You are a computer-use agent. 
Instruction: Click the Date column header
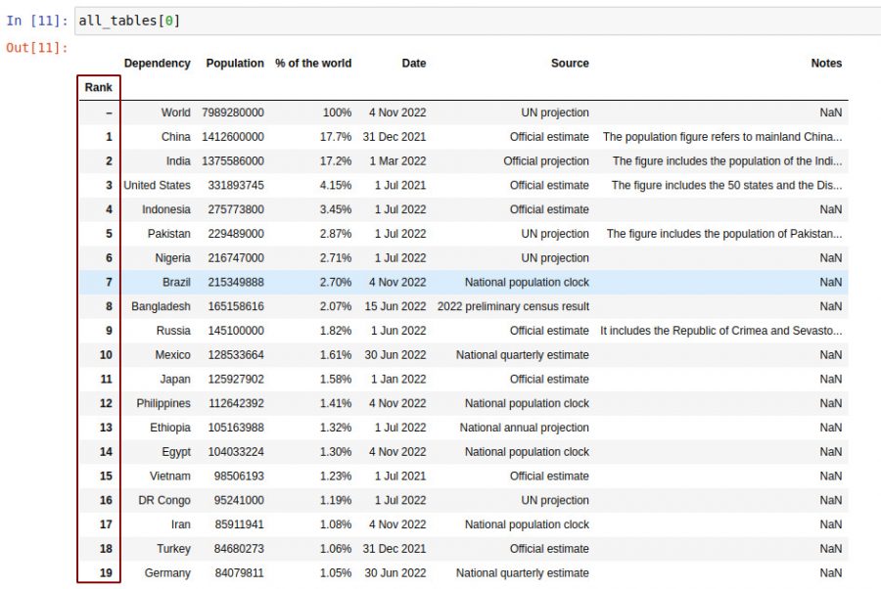pyautogui.click(x=414, y=63)
